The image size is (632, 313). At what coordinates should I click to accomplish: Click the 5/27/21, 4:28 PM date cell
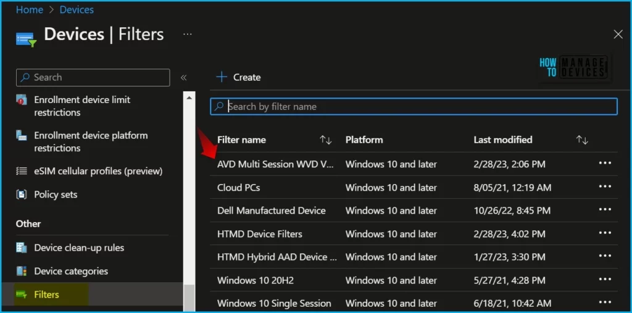tap(509, 280)
